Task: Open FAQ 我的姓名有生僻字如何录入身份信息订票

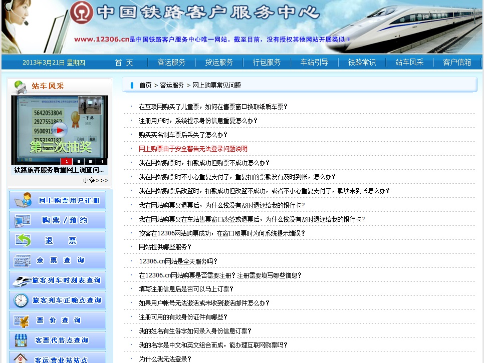Action: coord(195,331)
